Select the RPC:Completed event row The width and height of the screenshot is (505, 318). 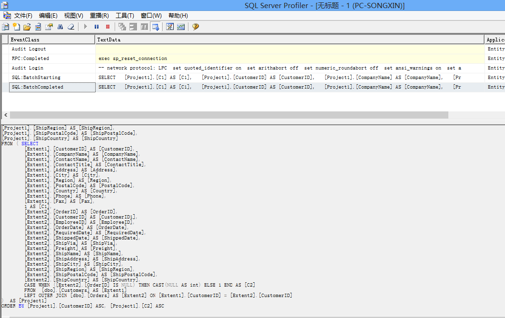(x=52, y=59)
